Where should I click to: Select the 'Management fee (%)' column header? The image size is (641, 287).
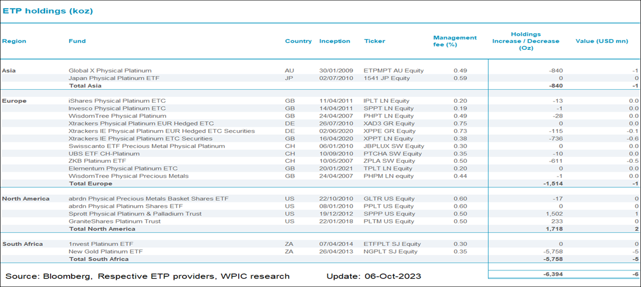pyautogui.click(x=455, y=41)
